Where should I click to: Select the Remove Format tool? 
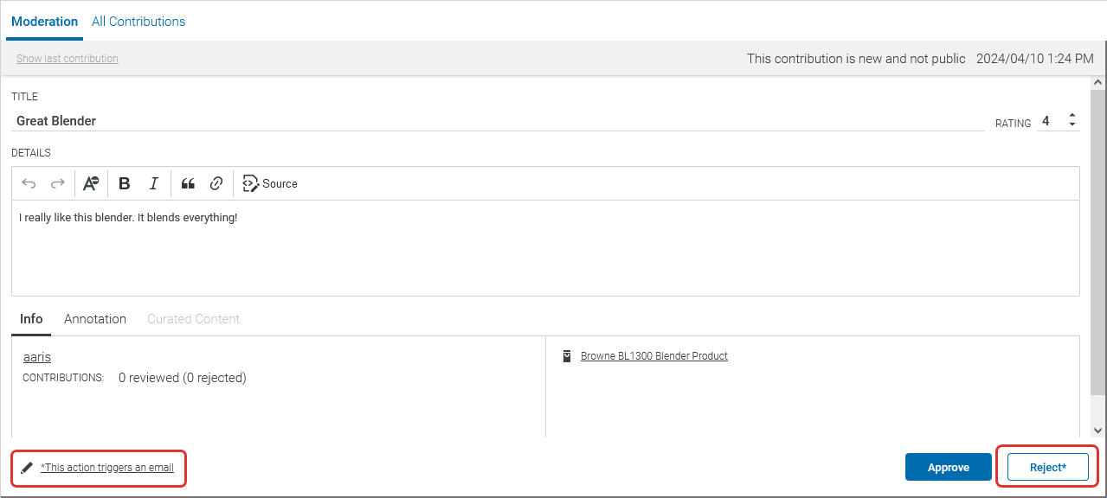91,182
